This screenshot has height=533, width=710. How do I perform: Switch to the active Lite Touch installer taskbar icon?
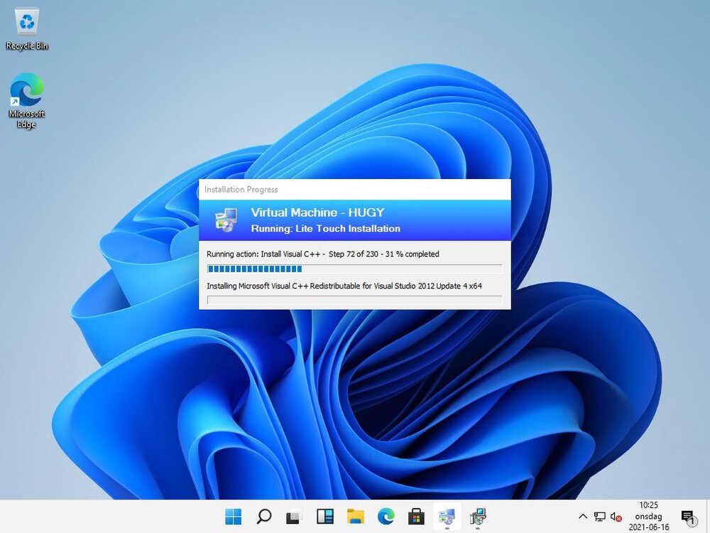point(447,516)
